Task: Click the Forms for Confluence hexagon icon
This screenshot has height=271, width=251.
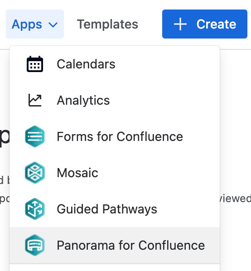Action: pos(35,136)
